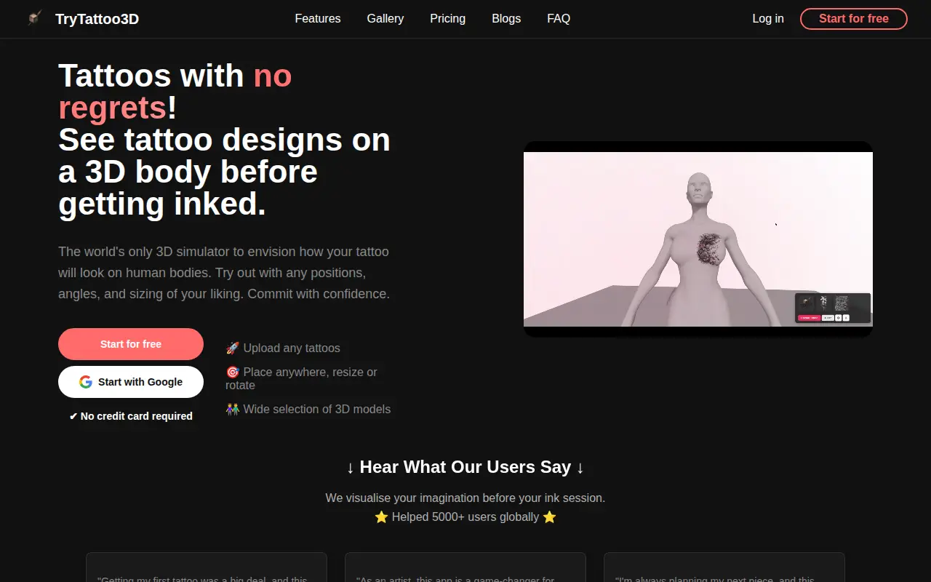
Task: Select the middle tattoo thumbnail in demo panel
Action: pyautogui.click(x=823, y=303)
